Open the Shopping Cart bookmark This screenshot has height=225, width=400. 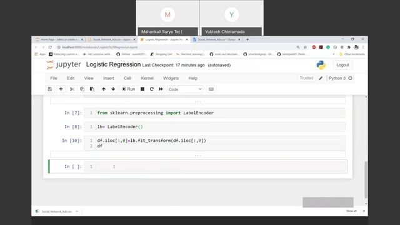161,54
